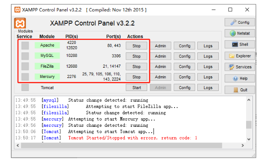Click the MySQL module label
Viewport: 264px width, 164px height.
click(x=47, y=56)
